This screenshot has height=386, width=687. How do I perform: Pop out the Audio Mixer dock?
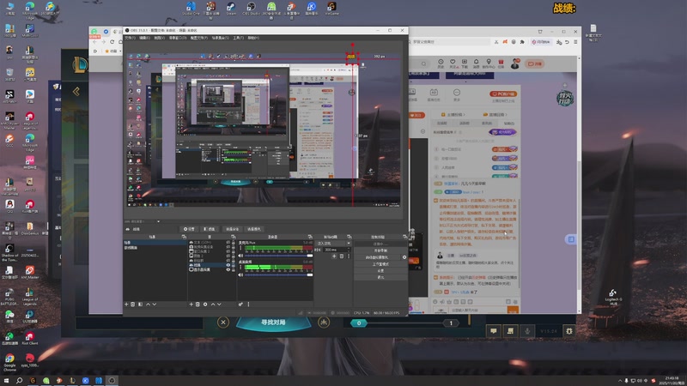(x=310, y=237)
